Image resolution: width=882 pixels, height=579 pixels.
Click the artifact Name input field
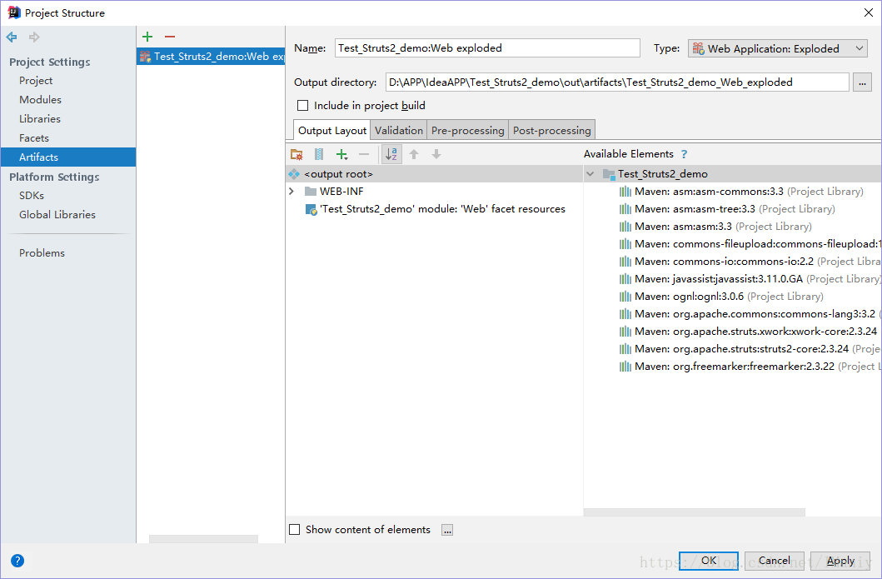tap(487, 47)
